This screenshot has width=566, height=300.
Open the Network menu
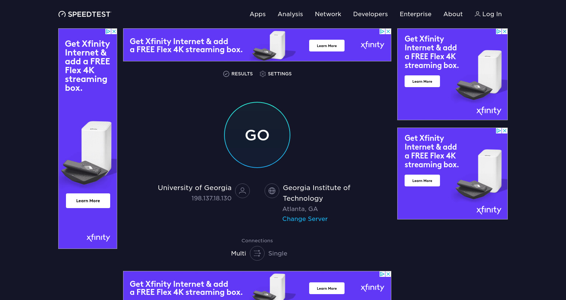pyautogui.click(x=328, y=14)
